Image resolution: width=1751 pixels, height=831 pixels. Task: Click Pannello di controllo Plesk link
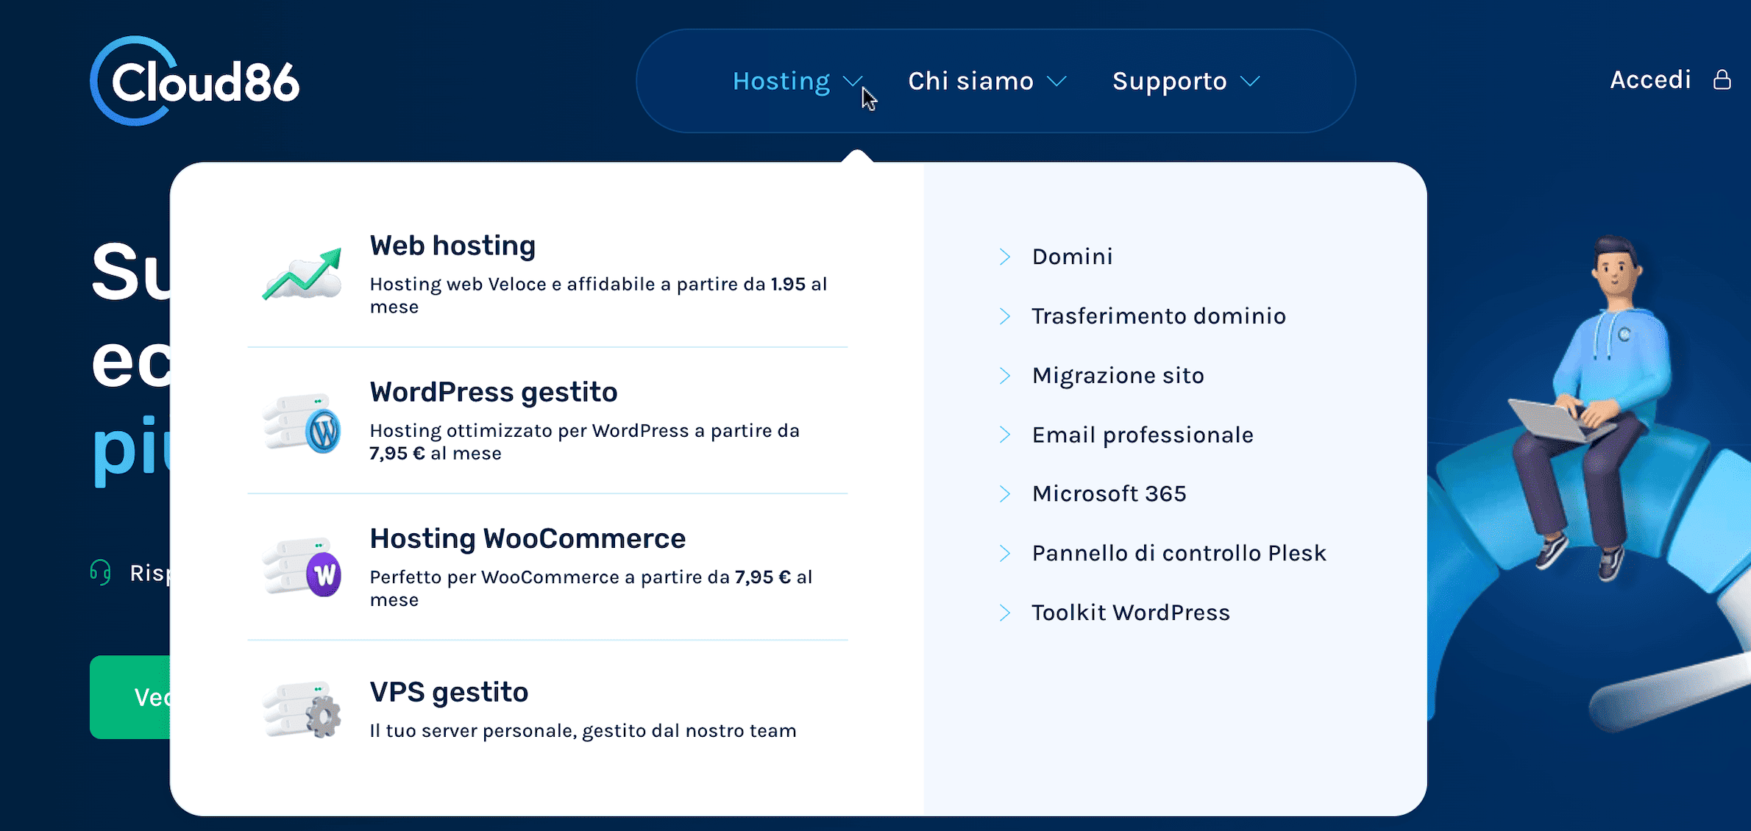click(x=1179, y=553)
